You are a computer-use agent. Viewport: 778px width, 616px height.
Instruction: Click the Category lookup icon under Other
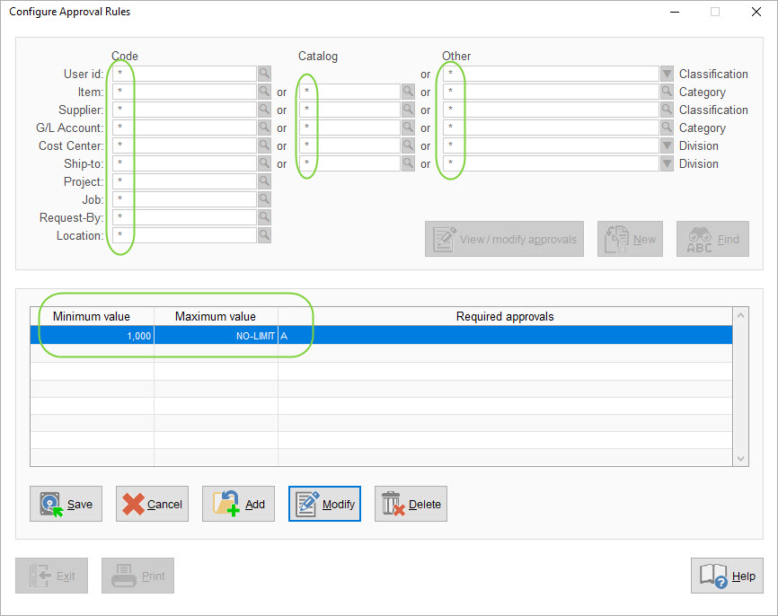[x=665, y=92]
